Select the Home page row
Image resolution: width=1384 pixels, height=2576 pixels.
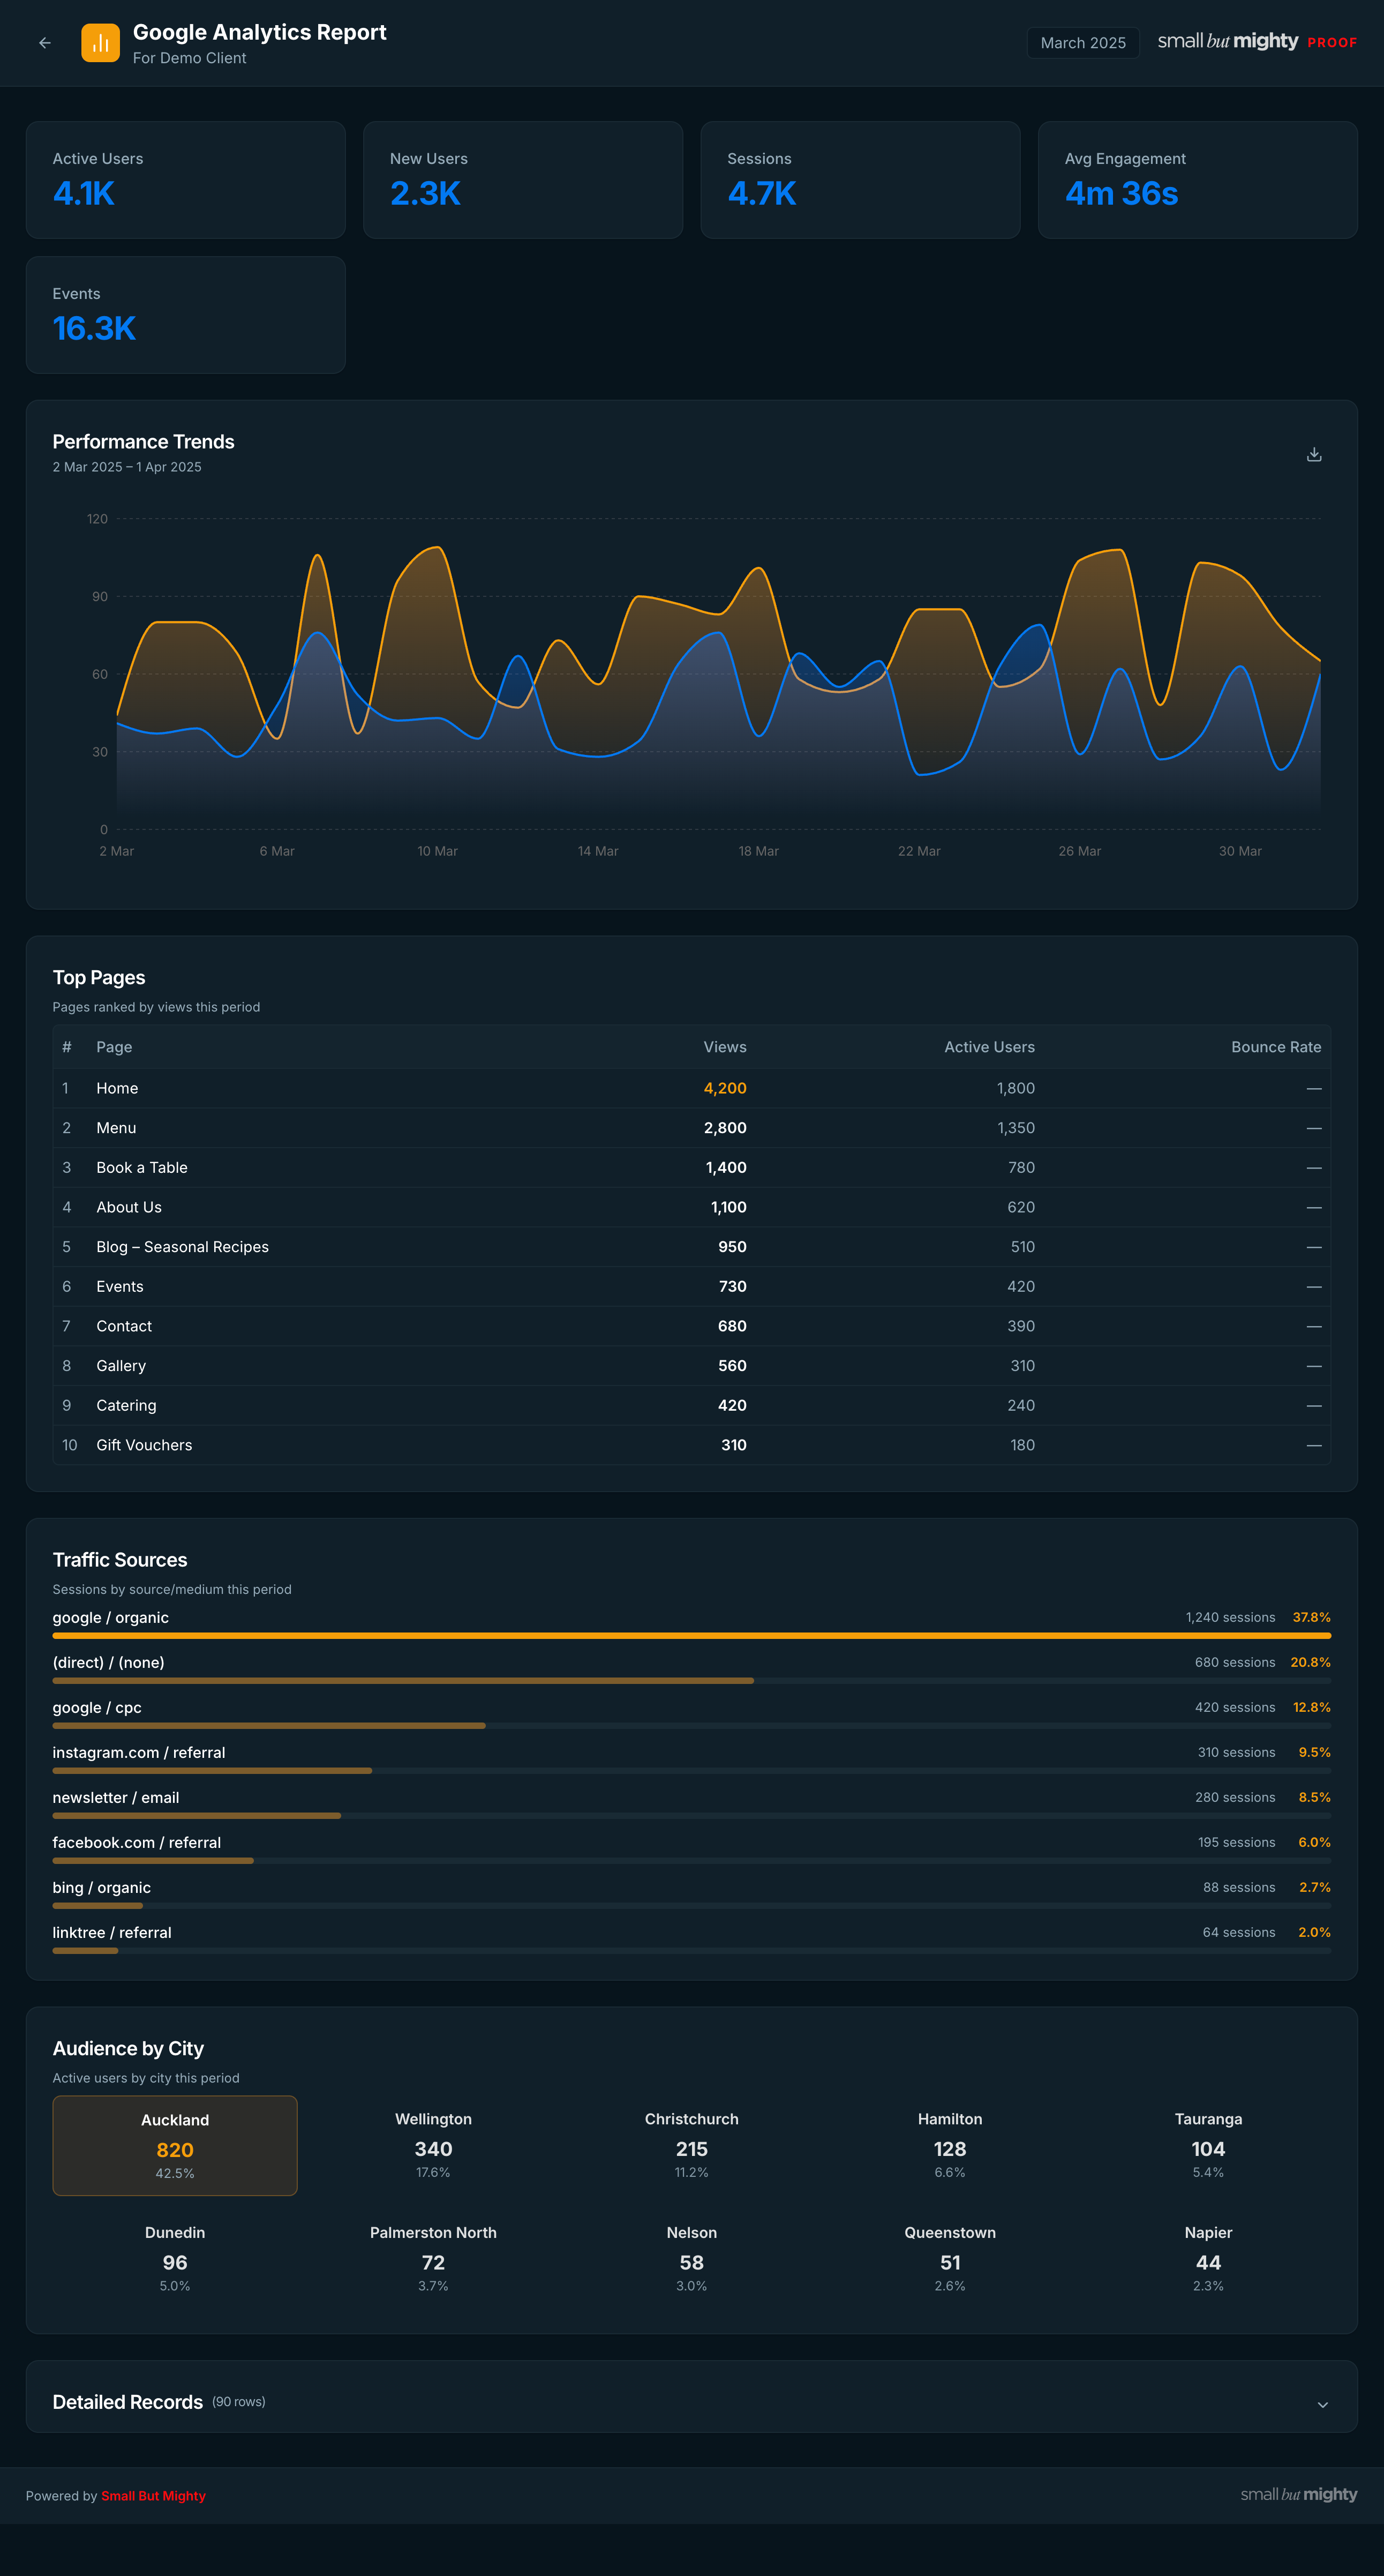click(x=692, y=1088)
